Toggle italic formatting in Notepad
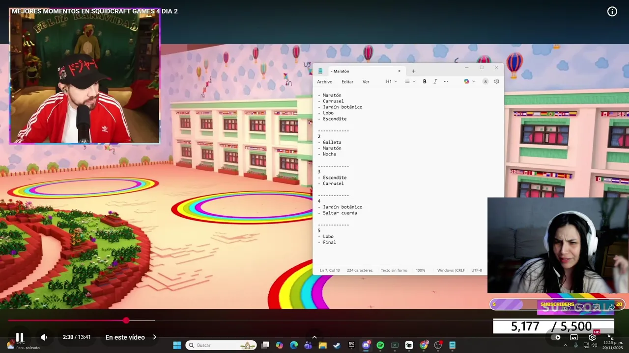Viewport: 629px width, 353px height. pyautogui.click(x=435, y=81)
